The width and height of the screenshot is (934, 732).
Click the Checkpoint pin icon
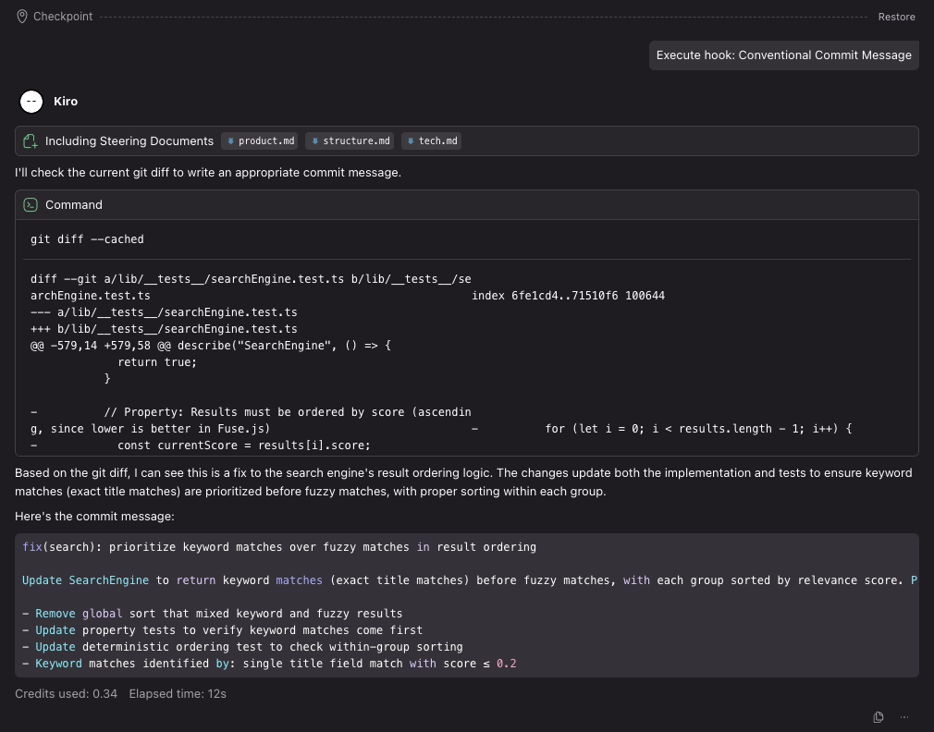click(22, 17)
